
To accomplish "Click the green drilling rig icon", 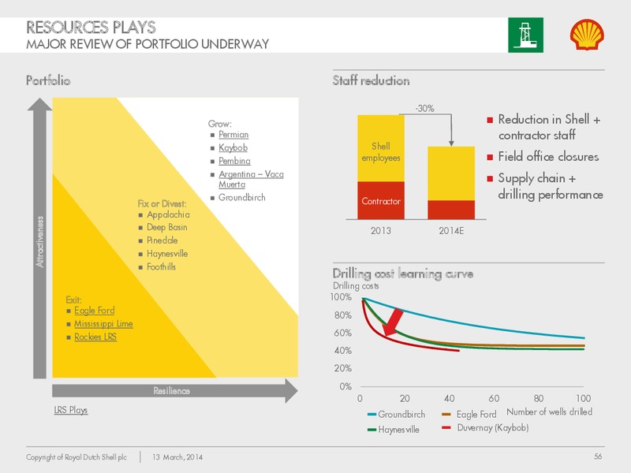I will tap(525, 35).
